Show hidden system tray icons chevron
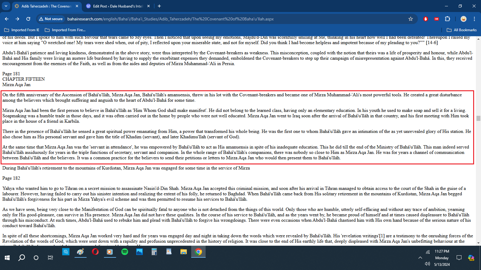This screenshot has height=270, width=481. pos(420,258)
